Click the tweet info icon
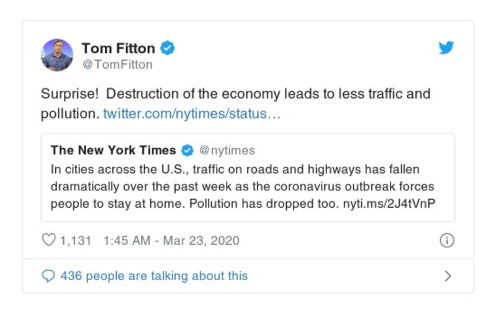Viewport: 496px width, 318px height. tap(446, 241)
